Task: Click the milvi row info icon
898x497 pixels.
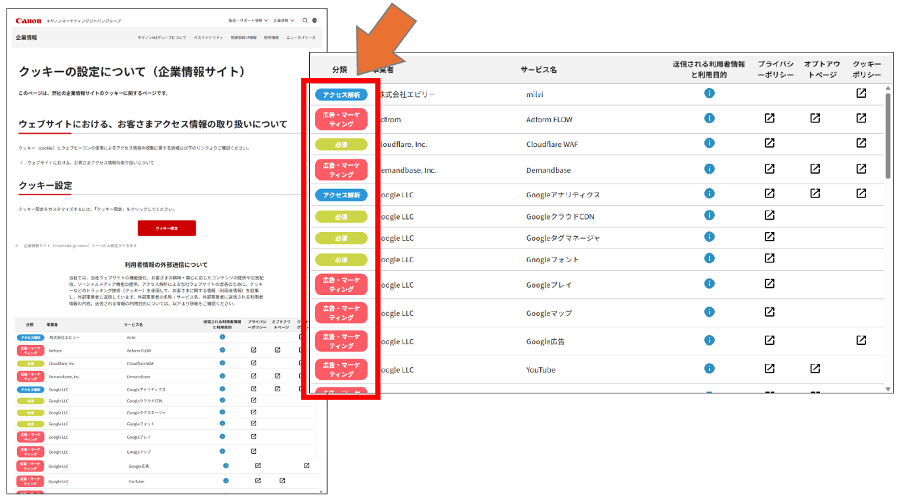Action: click(x=709, y=94)
